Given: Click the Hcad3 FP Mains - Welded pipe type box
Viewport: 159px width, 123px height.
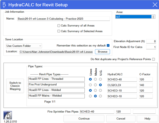Looking at the screenshot, I should pos(56,96).
